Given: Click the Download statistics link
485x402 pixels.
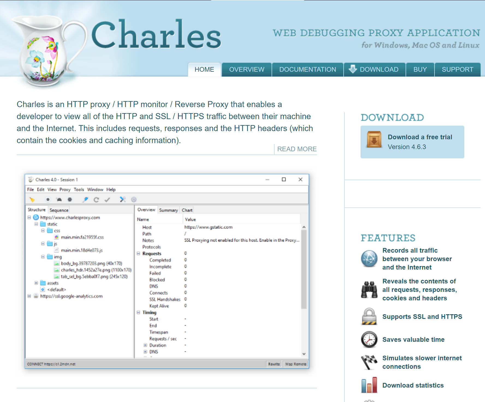Looking at the screenshot, I should click(413, 385).
